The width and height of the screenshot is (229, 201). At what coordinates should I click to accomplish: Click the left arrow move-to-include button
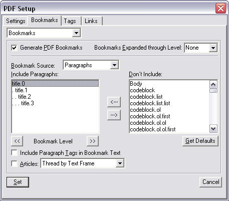pos(114,102)
